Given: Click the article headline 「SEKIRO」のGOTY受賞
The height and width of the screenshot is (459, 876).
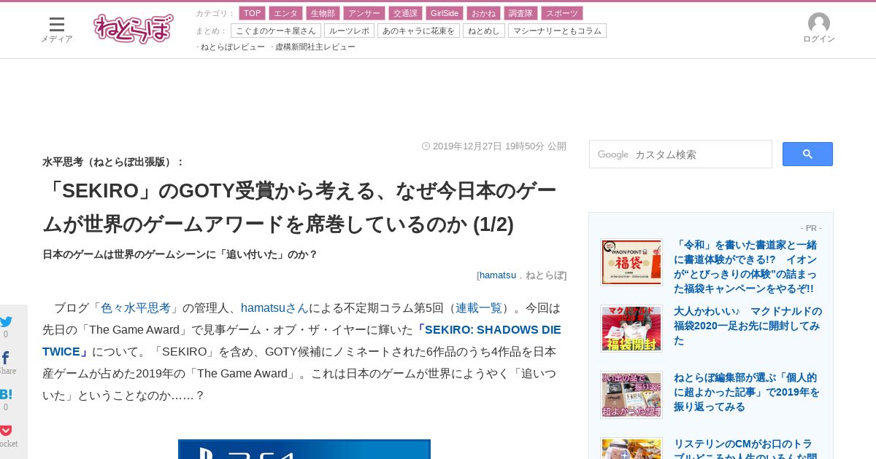Looking at the screenshot, I should coord(300,207).
